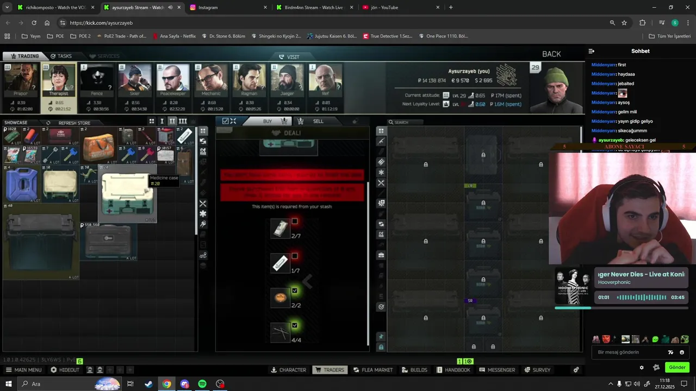696x391 pixels.
Task: Open game settings gear in bottom bar
Action: click(576, 370)
